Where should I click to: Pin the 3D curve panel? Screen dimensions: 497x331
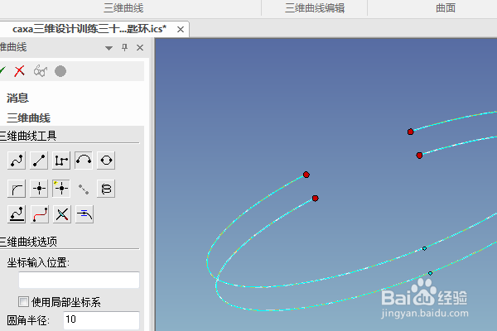[x=124, y=48]
